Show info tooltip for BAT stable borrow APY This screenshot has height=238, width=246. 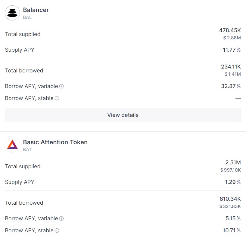tap(57, 230)
